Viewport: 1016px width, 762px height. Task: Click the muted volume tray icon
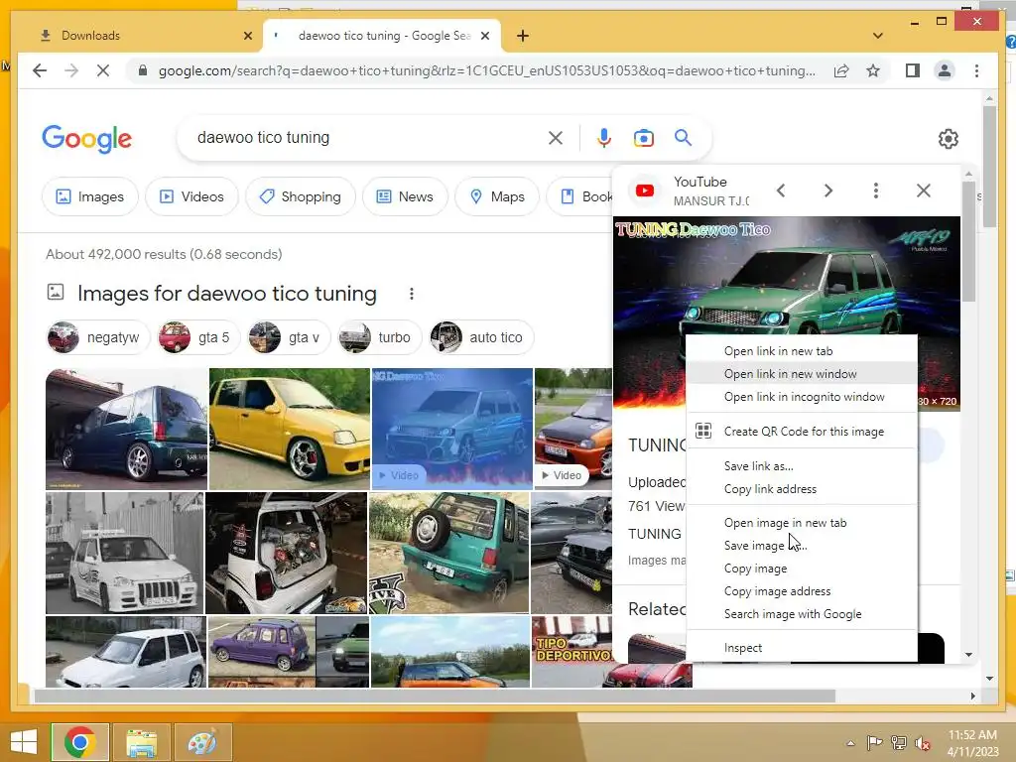pos(923,743)
